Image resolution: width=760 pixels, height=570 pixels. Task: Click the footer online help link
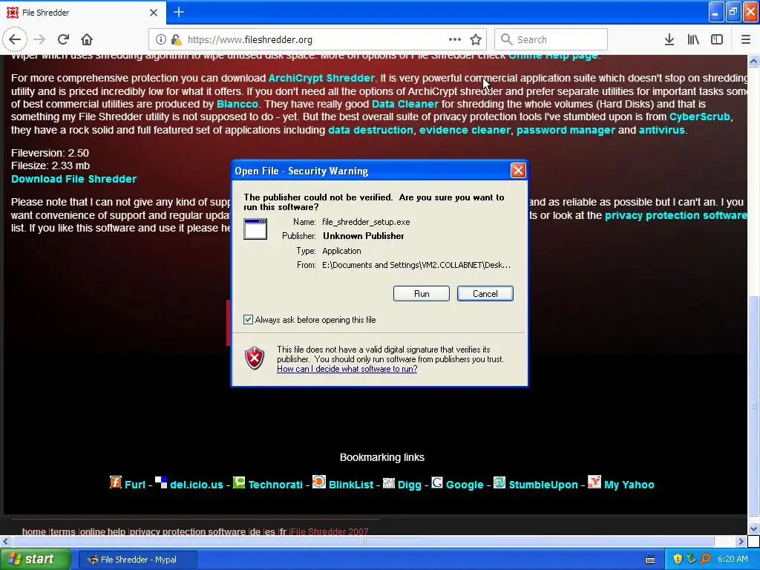click(x=102, y=531)
